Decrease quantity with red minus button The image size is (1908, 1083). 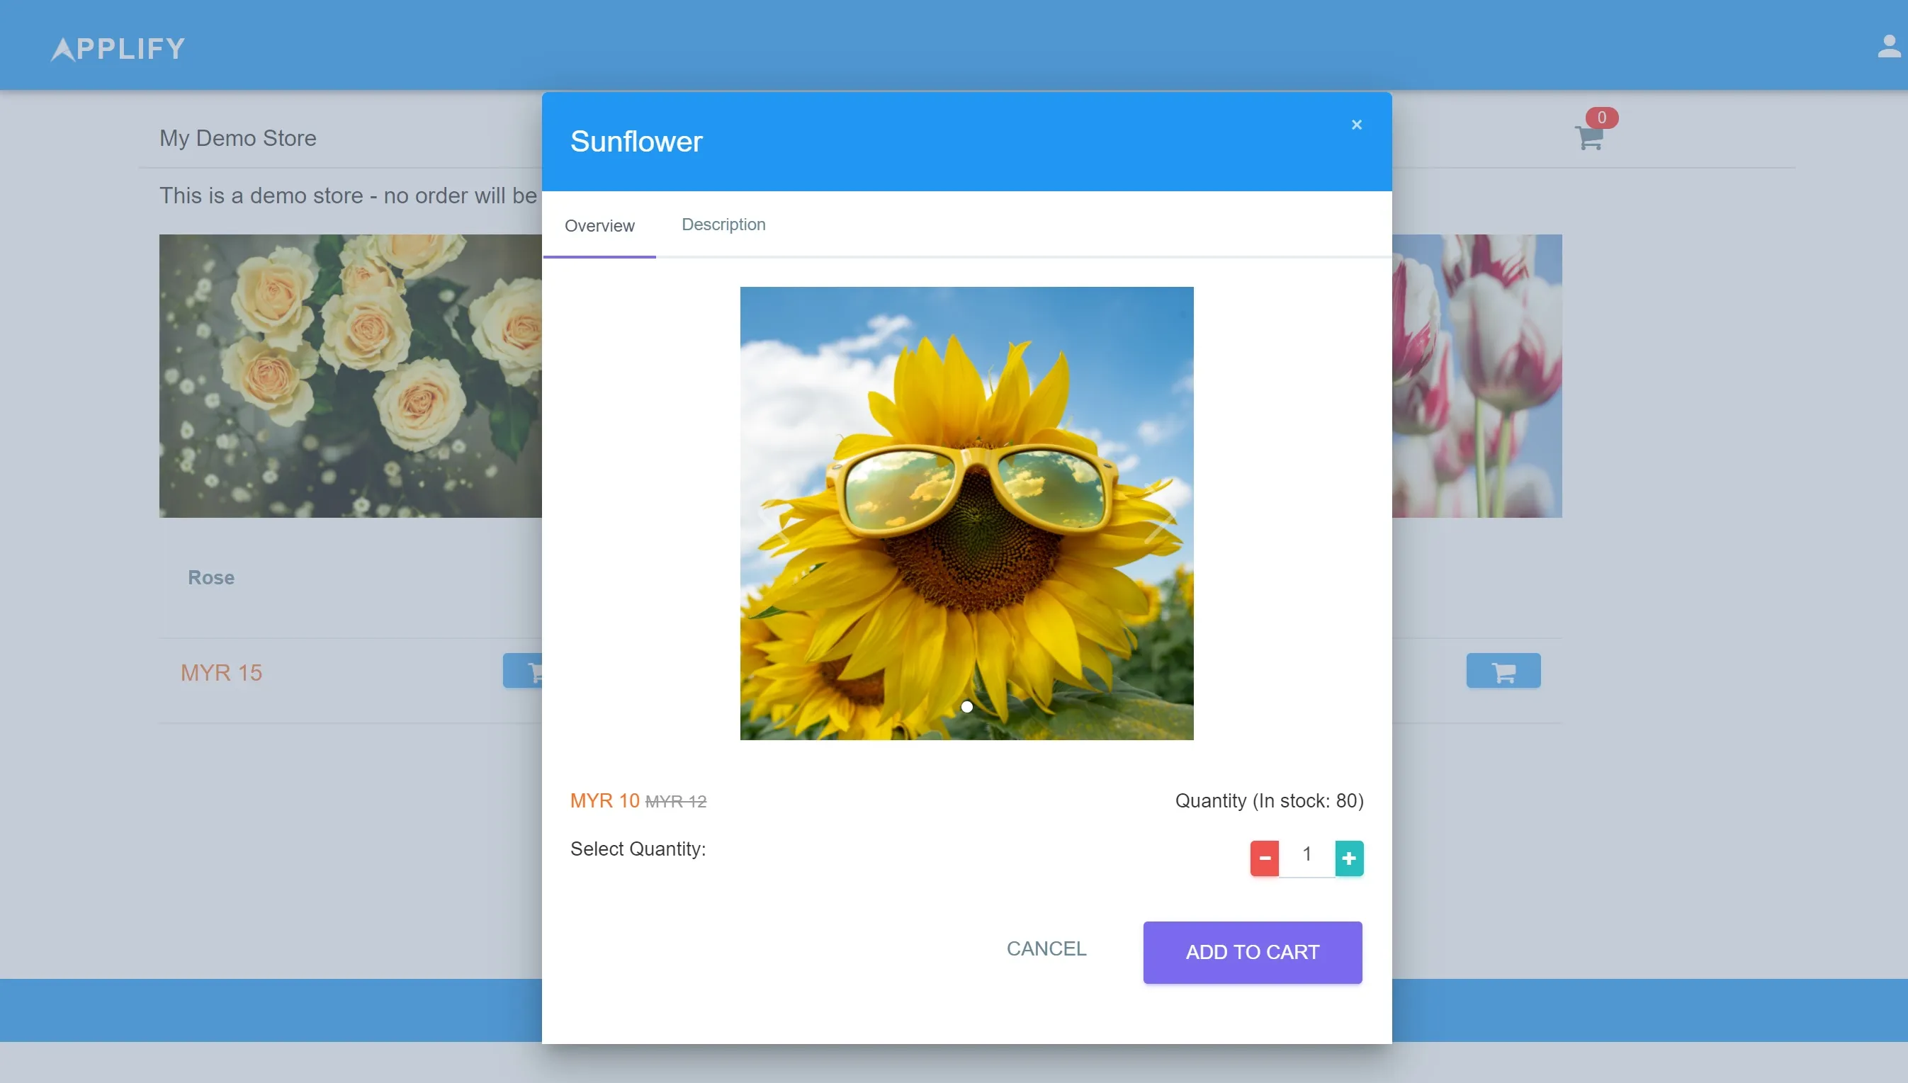pos(1264,858)
